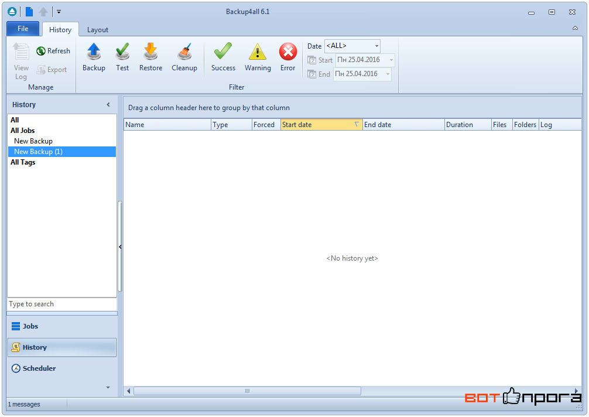
Task: Switch to the Layout ribbon tab
Action: pos(98,30)
